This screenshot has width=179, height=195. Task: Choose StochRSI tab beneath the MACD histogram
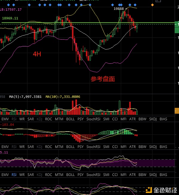(93, 147)
